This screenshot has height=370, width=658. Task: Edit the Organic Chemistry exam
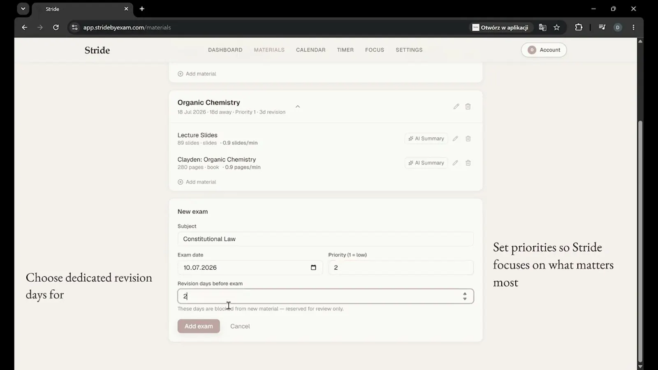coord(456,106)
